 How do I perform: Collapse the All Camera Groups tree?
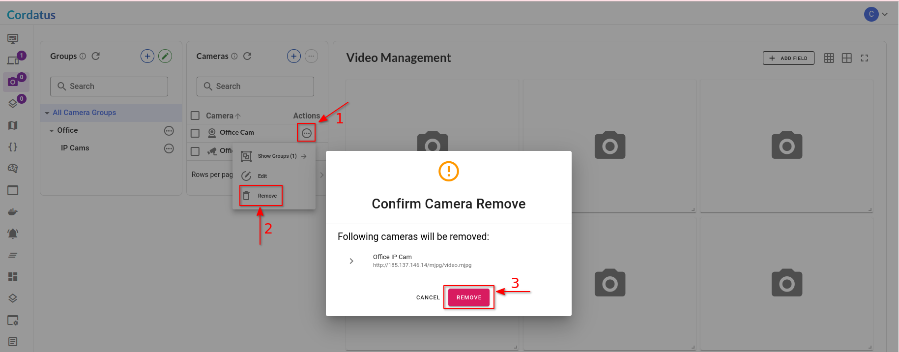(46, 113)
